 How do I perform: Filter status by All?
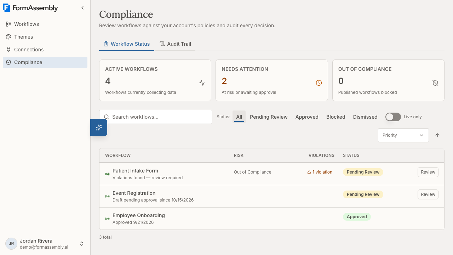coord(239,117)
